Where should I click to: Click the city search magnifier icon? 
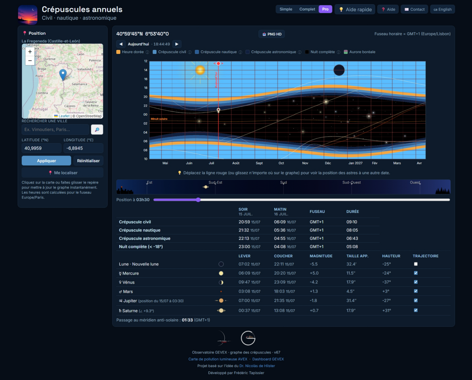point(97,130)
